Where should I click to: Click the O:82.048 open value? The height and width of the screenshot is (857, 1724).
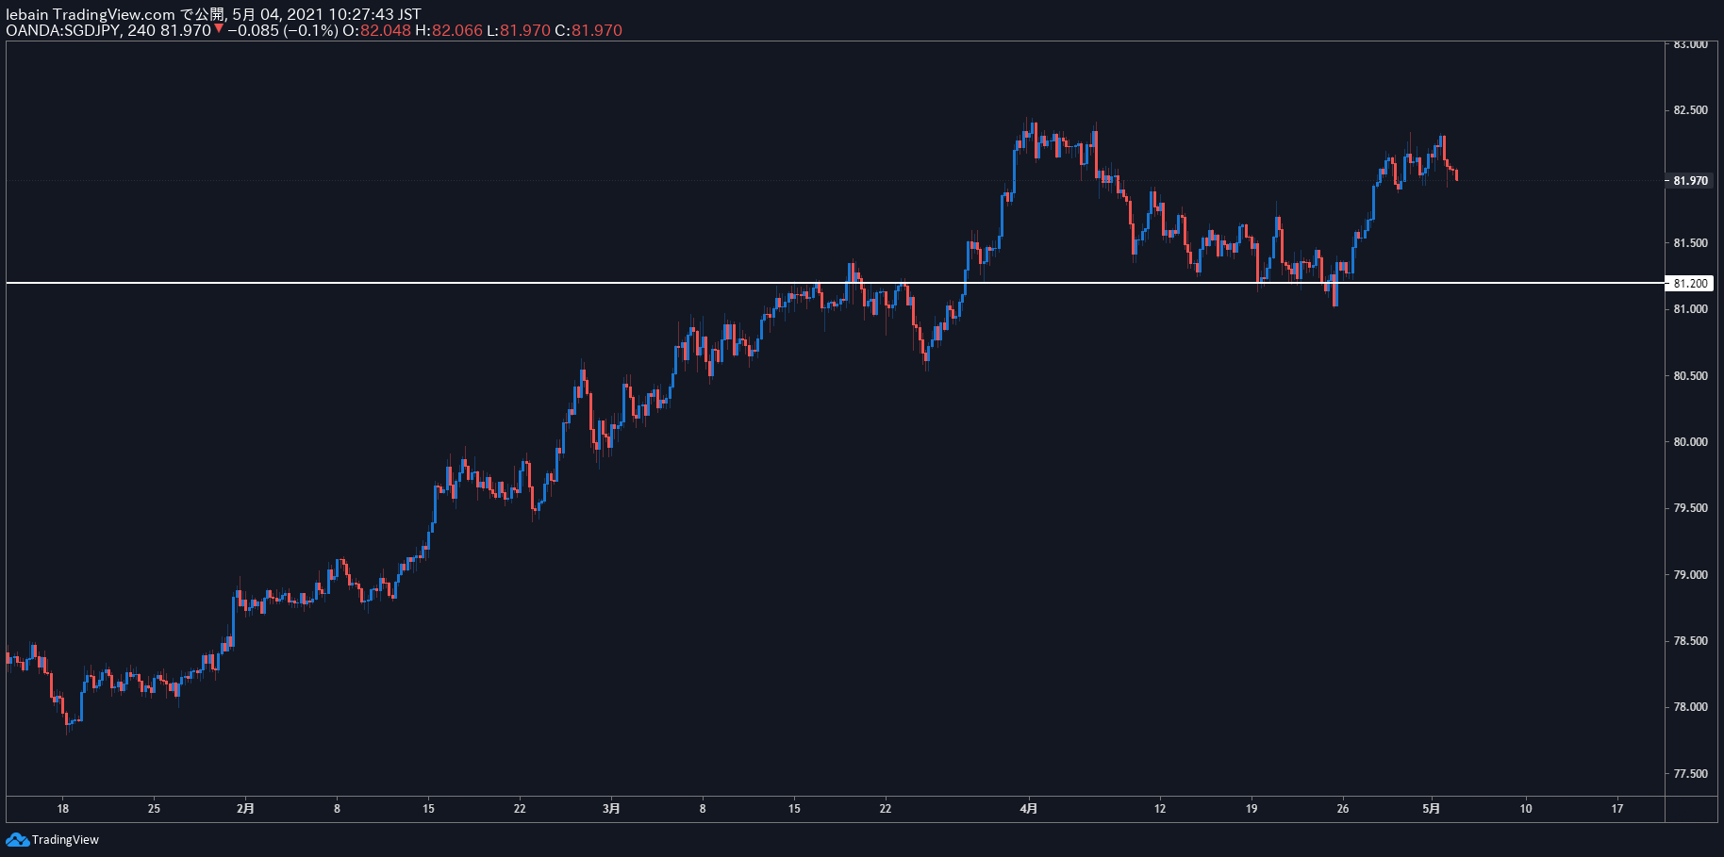(376, 30)
